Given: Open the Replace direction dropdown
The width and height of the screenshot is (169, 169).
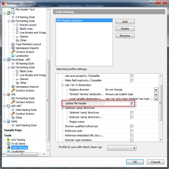Looking at the screenshot, I should coord(156,90).
